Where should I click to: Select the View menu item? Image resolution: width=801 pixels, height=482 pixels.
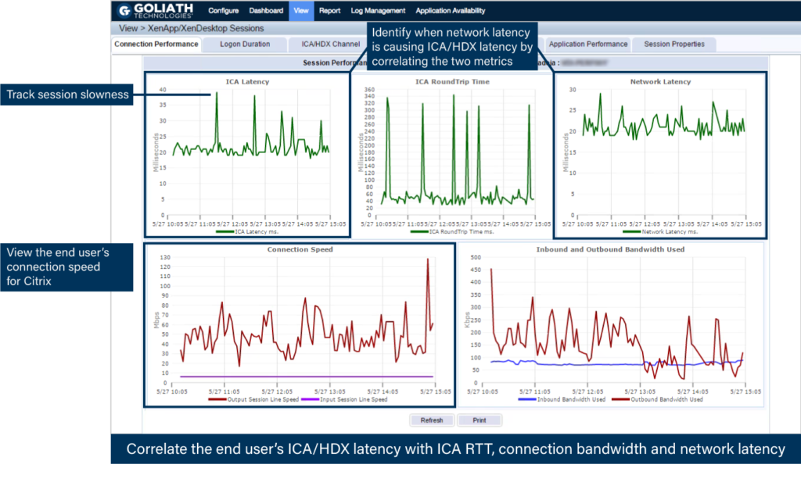tap(300, 11)
